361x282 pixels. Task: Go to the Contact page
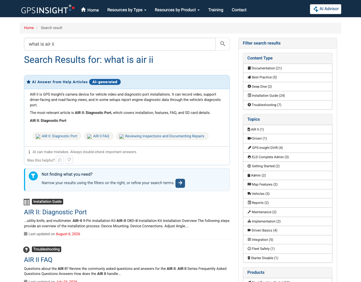coord(239,10)
